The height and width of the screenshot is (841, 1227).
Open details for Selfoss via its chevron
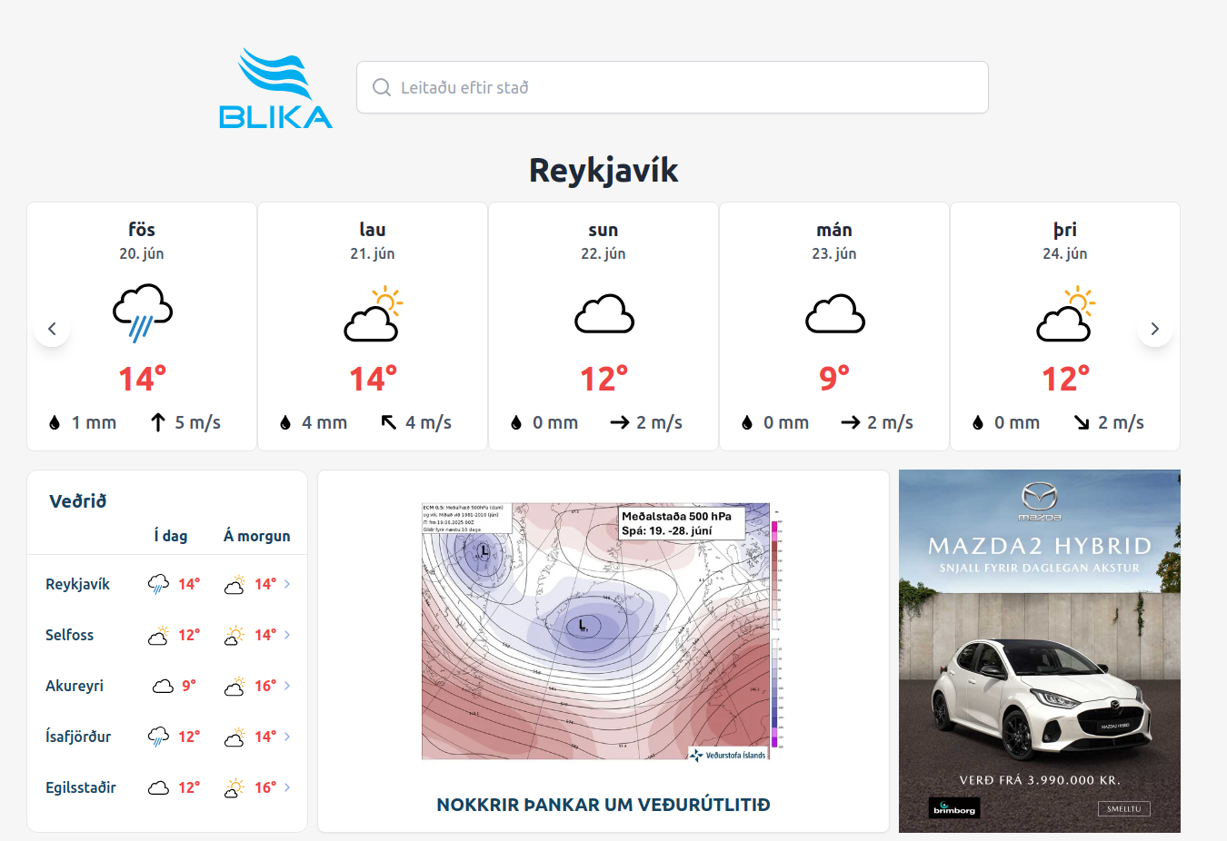pyautogui.click(x=288, y=635)
